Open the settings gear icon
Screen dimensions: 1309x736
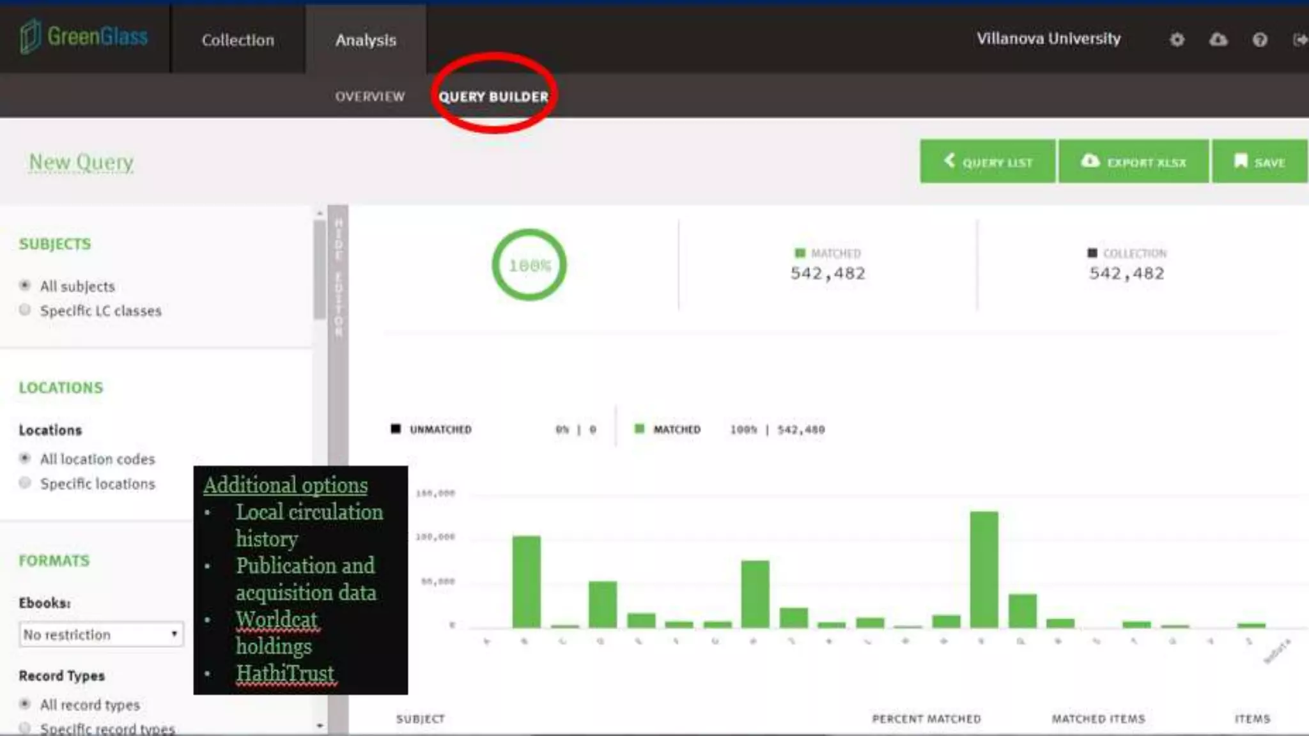pos(1177,40)
